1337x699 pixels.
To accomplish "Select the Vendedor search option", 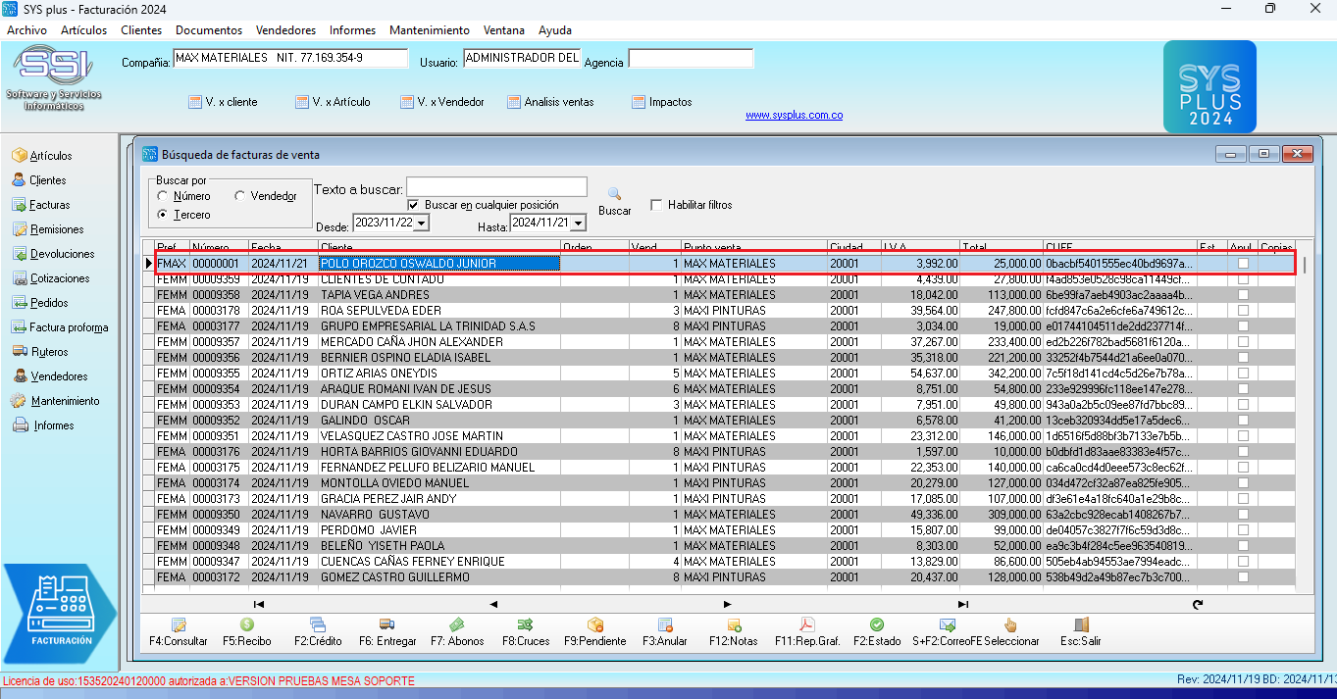I will pos(240,196).
